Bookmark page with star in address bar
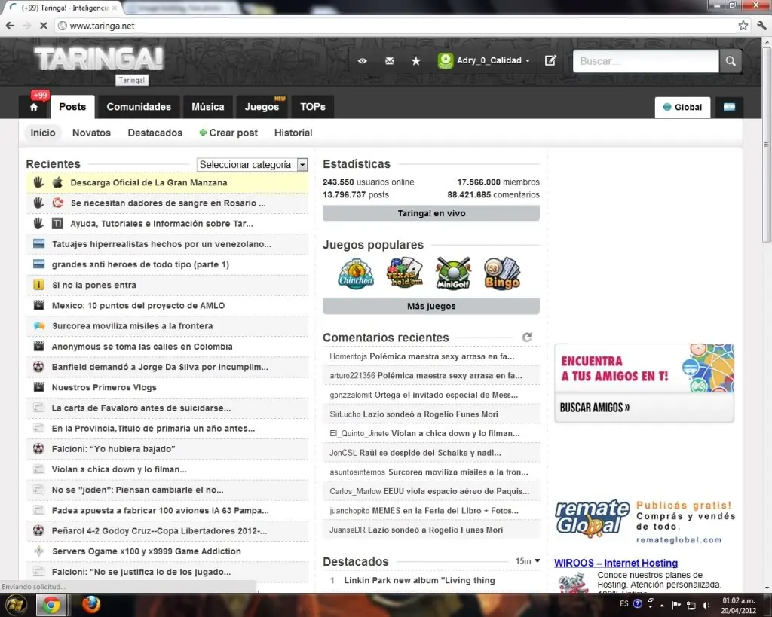The width and height of the screenshot is (772, 617). pyautogui.click(x=743, y=26)
